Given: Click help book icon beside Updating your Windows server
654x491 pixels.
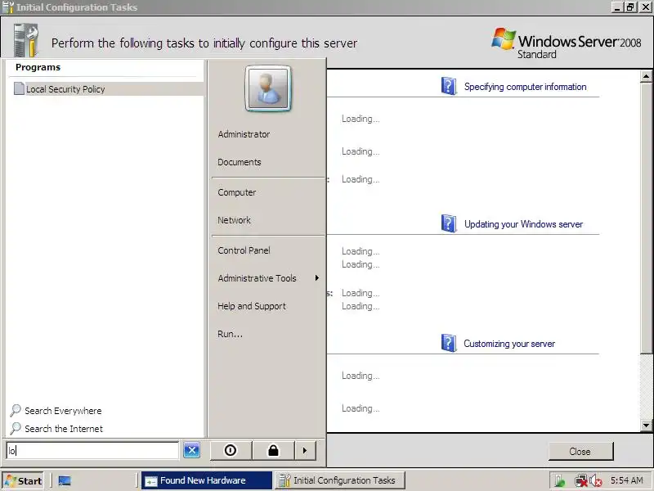Looking at the screenshot, I should 449,223.
